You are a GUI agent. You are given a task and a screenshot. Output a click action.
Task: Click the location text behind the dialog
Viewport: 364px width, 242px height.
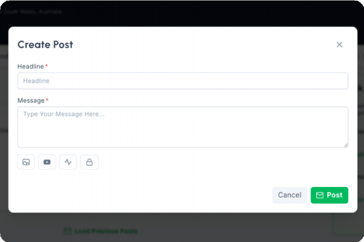[32, 11]
